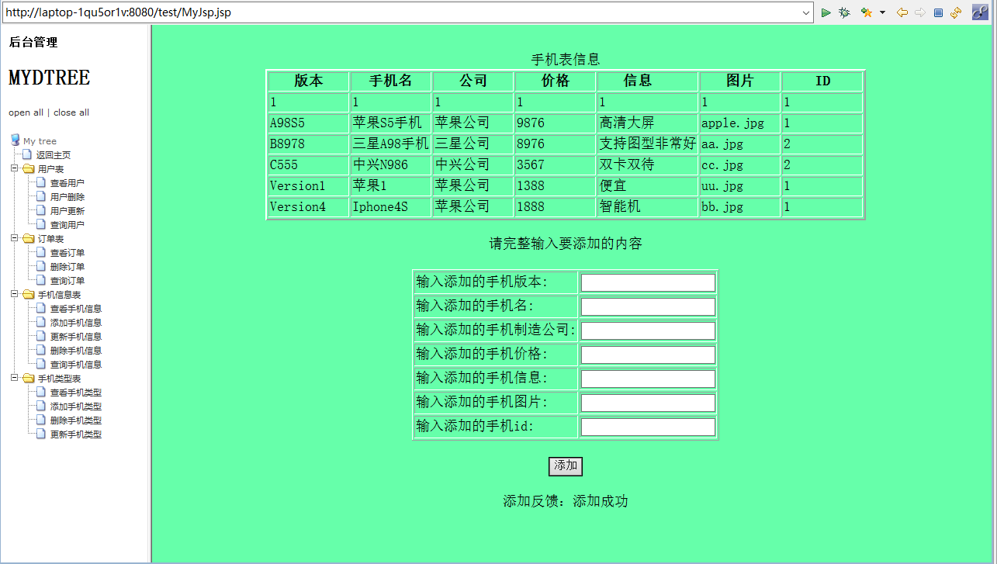997x564 pixels.
Task: Click table cell '3567'
Action: tap(556, 165)
